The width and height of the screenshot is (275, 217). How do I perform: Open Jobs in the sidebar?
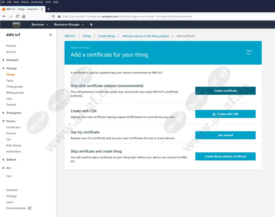[x=9, y=99]
